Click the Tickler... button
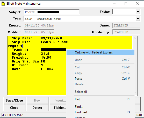 coord(58,108)
